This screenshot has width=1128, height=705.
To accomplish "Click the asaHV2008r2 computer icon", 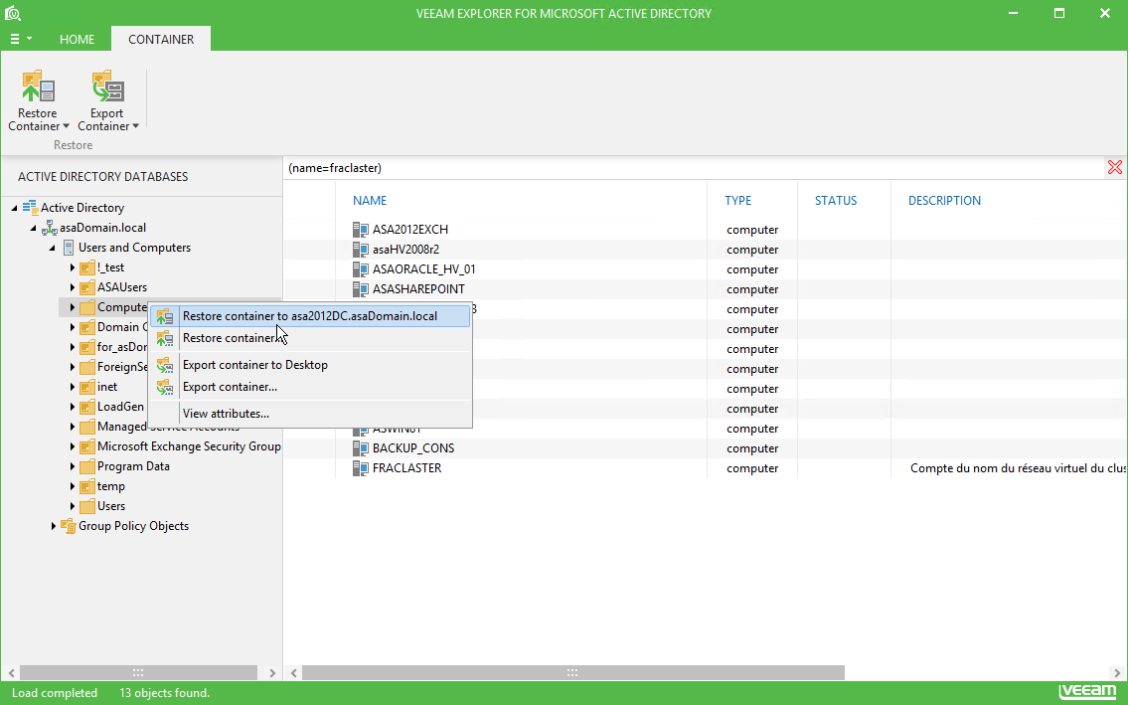I will pyautogui.click(x=361, y=250).
